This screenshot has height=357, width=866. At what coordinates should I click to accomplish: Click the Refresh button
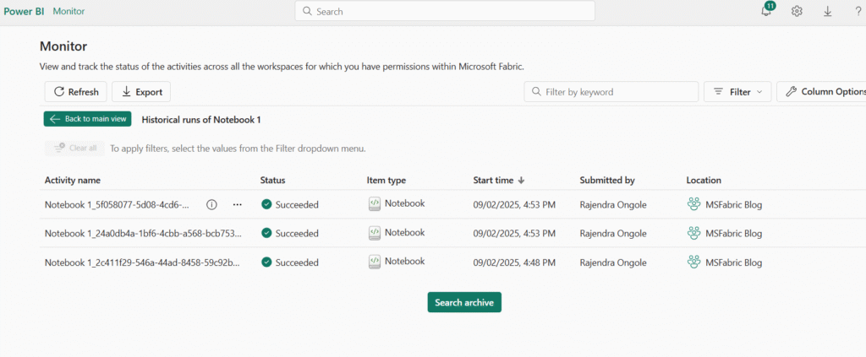[75, 92]
